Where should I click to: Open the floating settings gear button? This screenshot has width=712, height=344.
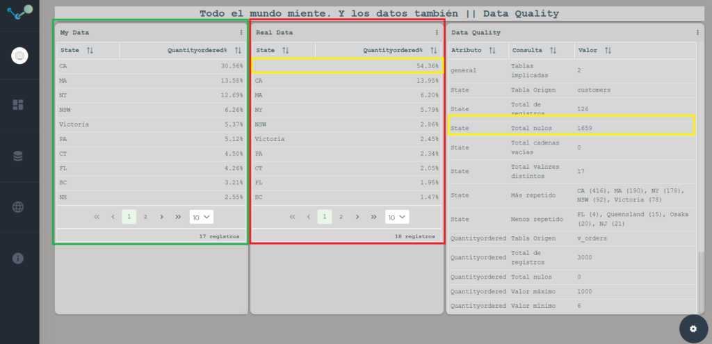[x=693, y=329]
